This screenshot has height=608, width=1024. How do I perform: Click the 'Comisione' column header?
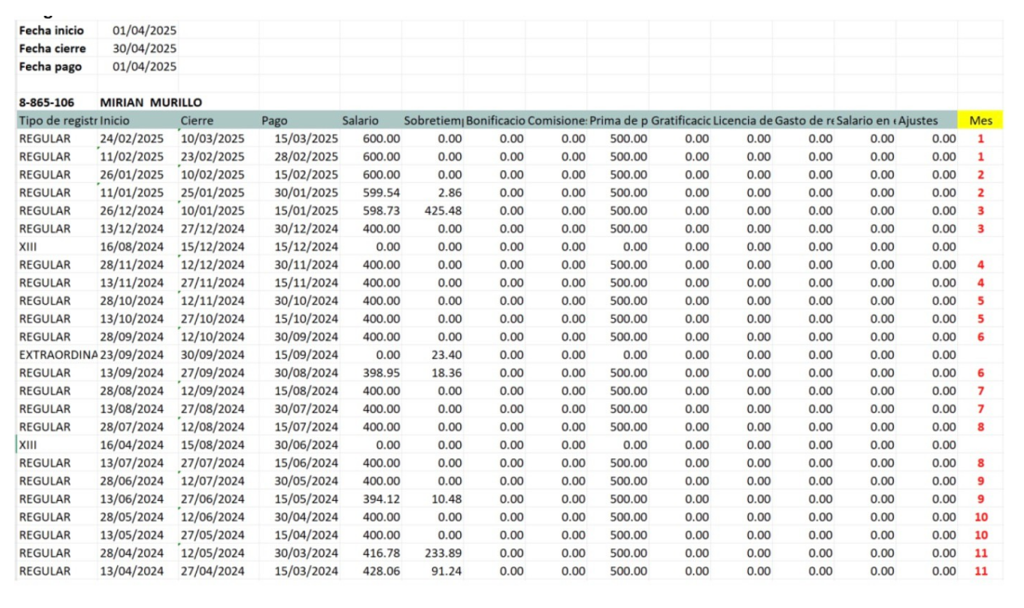pos(557,121)
